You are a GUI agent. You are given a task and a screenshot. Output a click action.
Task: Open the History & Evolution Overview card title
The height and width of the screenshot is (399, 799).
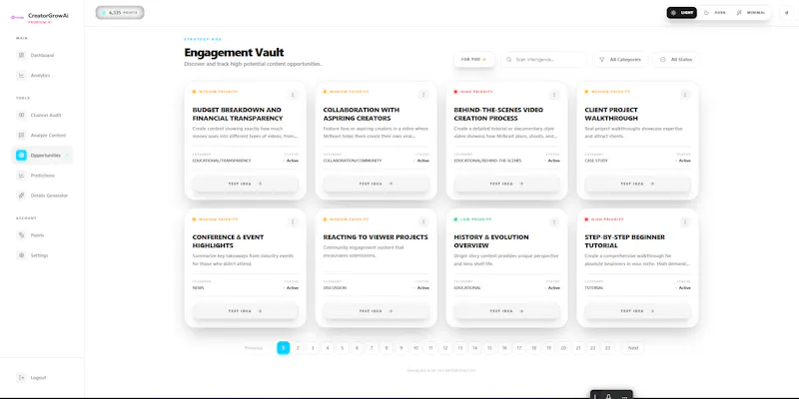point(491,241)
